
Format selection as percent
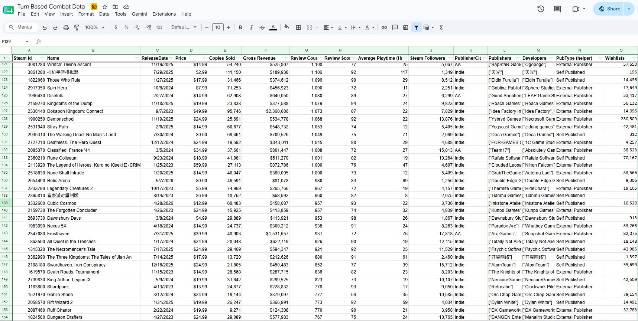pyautogui.click(x=126, y=27)
